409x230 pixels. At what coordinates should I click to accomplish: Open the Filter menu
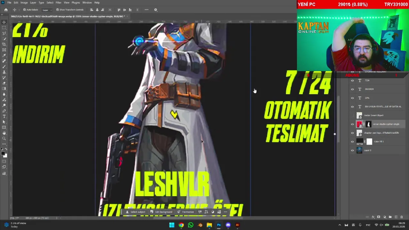tap(58, 3)
